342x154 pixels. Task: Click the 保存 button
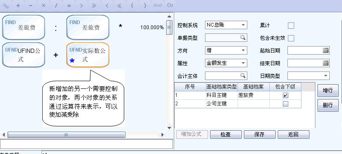click(x=260, y=135)
